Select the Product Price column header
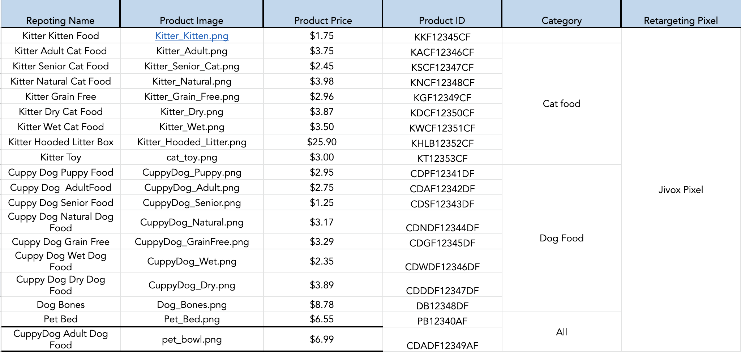 click(x=323, y=14)
